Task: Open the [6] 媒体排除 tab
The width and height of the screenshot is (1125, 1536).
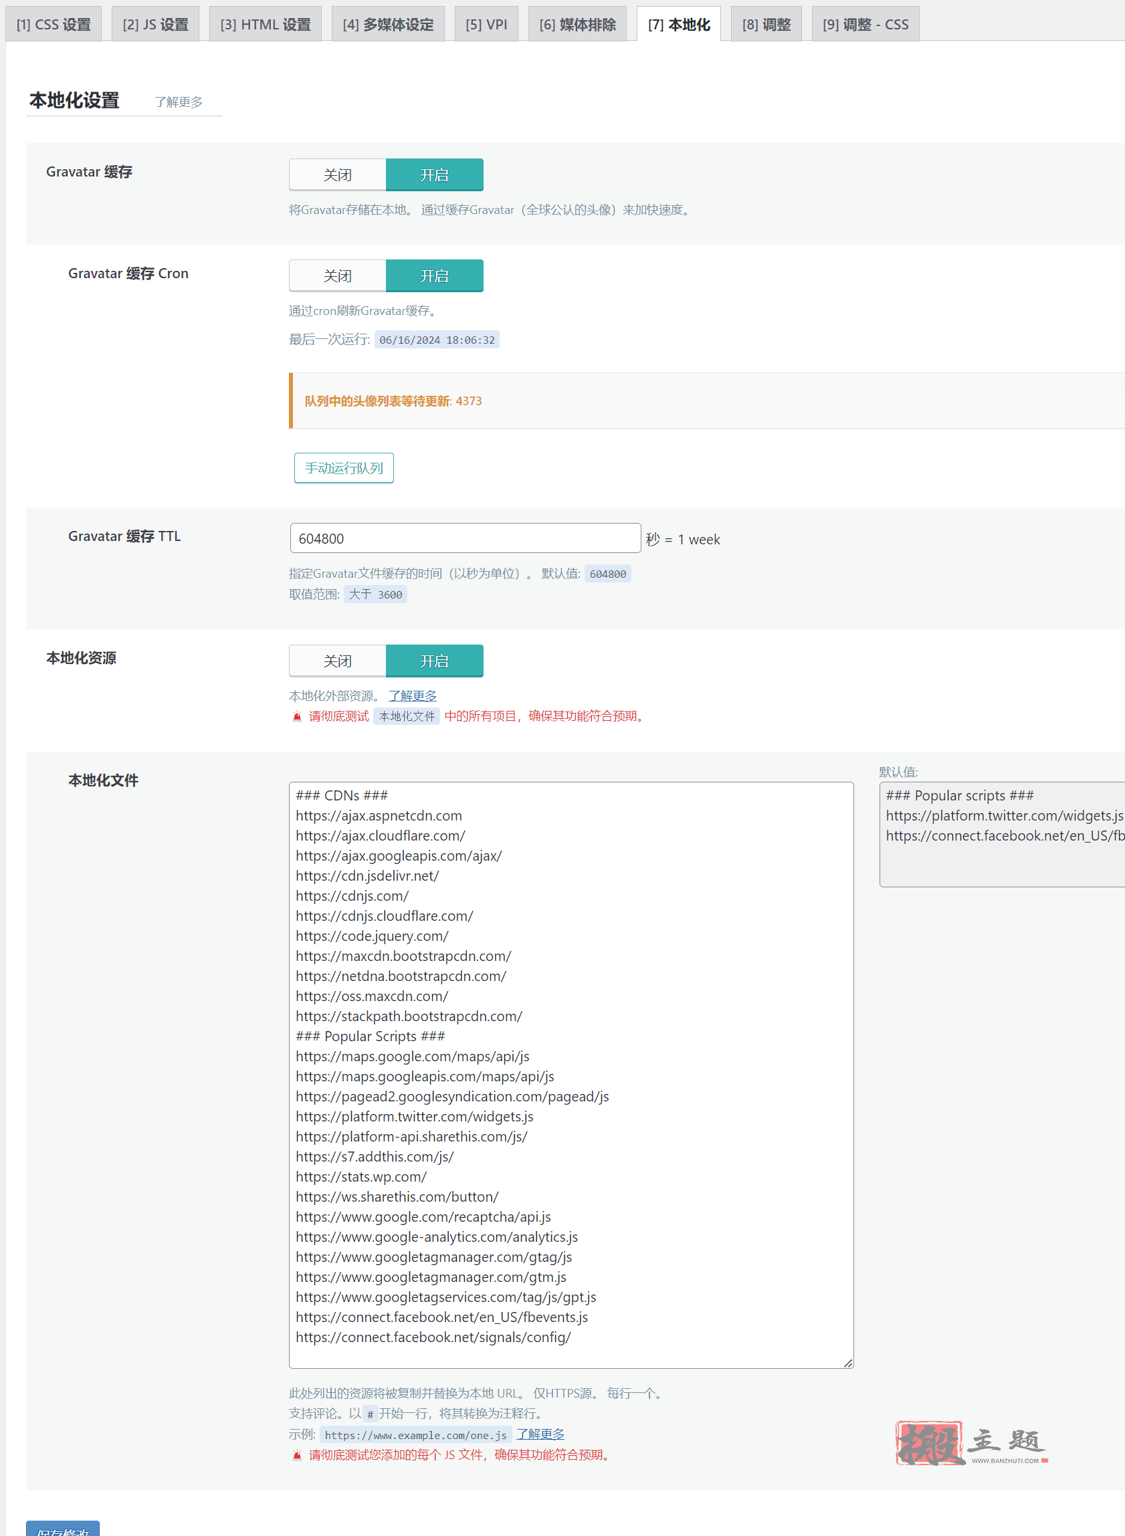Action: tap(577, 25)
